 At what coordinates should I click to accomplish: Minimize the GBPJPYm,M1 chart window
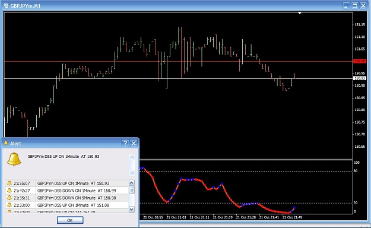point(347,6)
